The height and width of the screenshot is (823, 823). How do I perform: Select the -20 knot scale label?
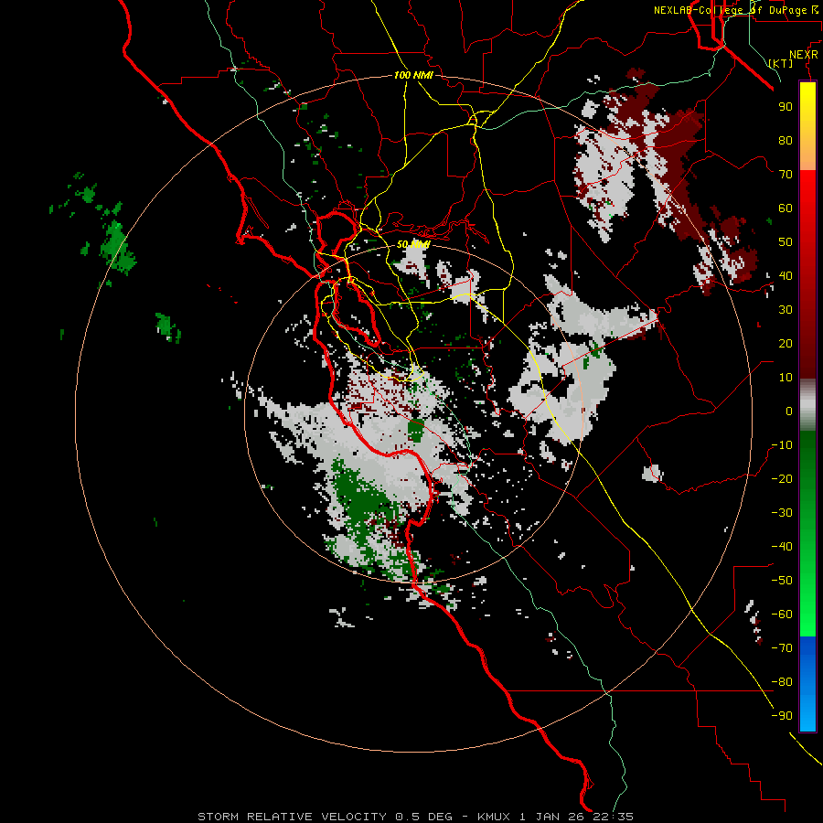click(782, 478)
